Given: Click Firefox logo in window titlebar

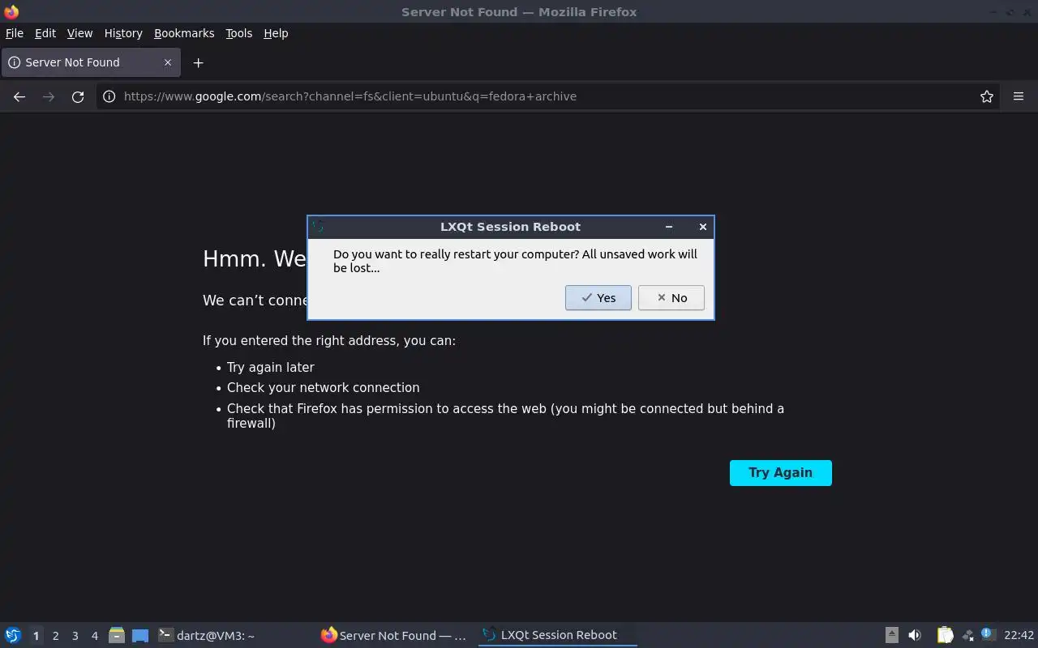Looking at the screenshot, I should click(x=11, y=12).
